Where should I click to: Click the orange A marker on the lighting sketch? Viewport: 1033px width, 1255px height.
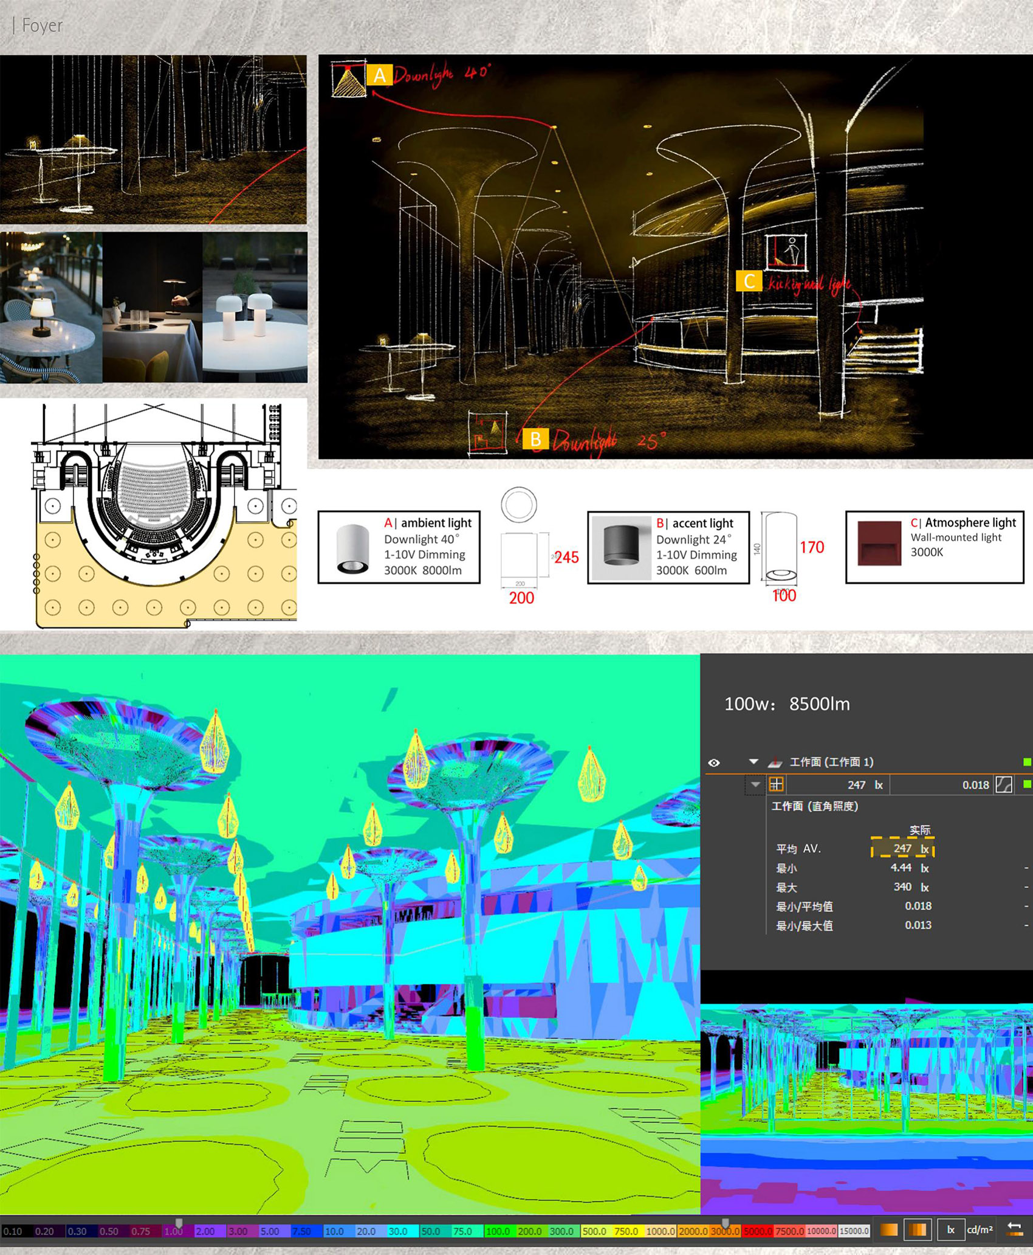(x=380, y=76)
